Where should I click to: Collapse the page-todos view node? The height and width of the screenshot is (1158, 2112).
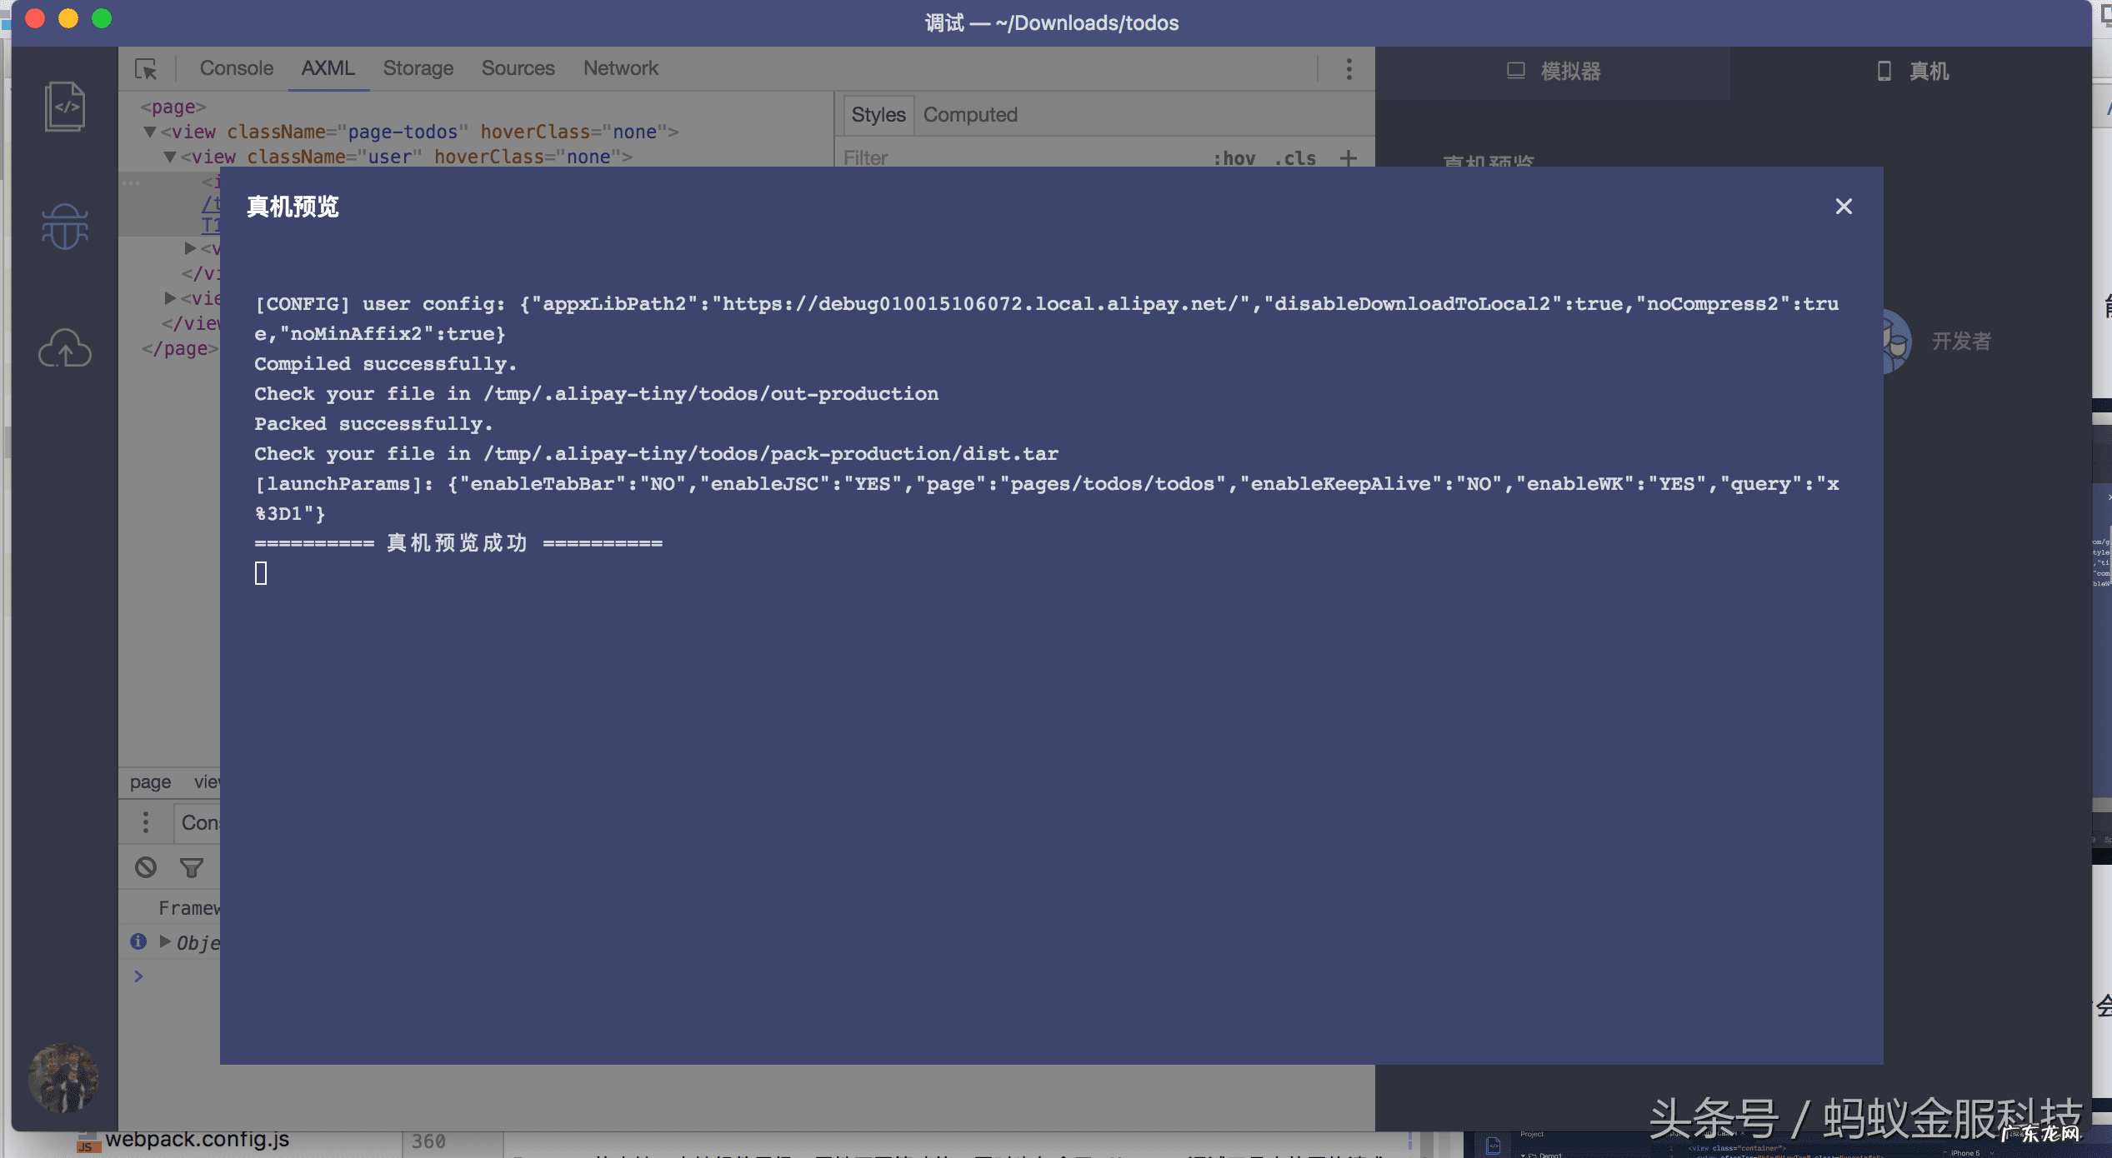click(x=150, y=132)
